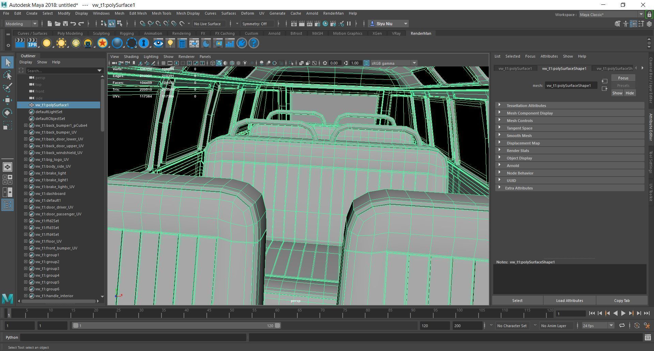Screen dimensions: 654x351
Task: Click the Render View clapperboard status icon
Action: [x=294, y=24]
